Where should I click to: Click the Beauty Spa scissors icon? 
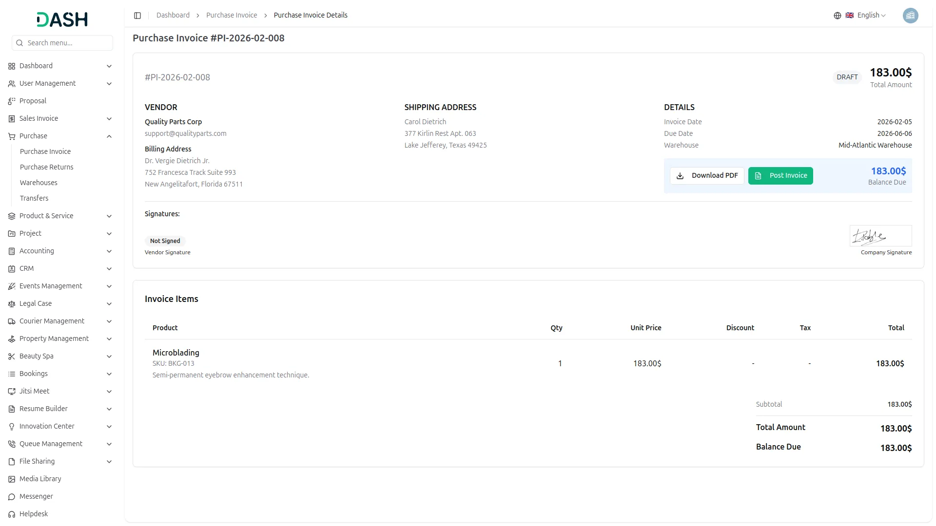12,357
